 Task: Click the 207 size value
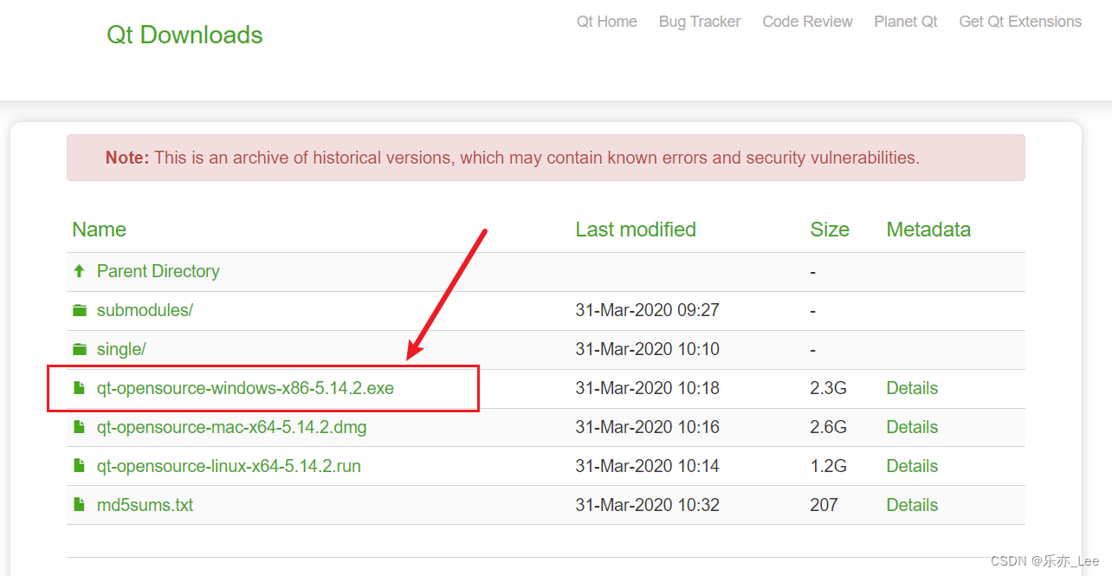(824, 505)
